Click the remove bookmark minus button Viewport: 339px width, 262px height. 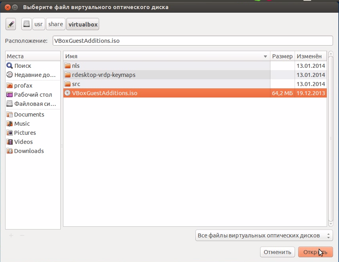[x=22, y=235]
